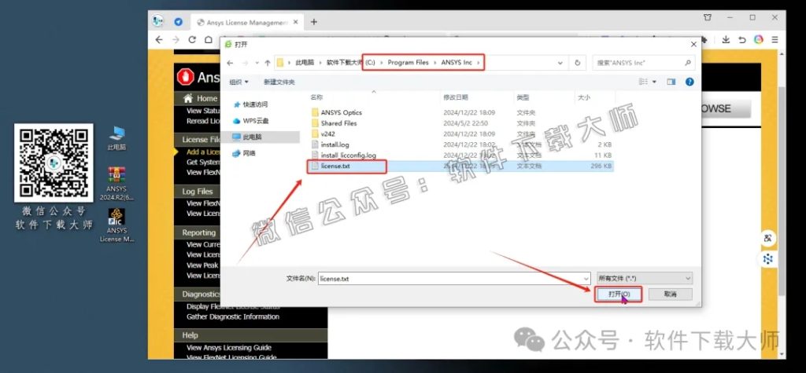This screenshot has width=806, height=373.
Task: Select the license.txt file row
Action: 460,166
